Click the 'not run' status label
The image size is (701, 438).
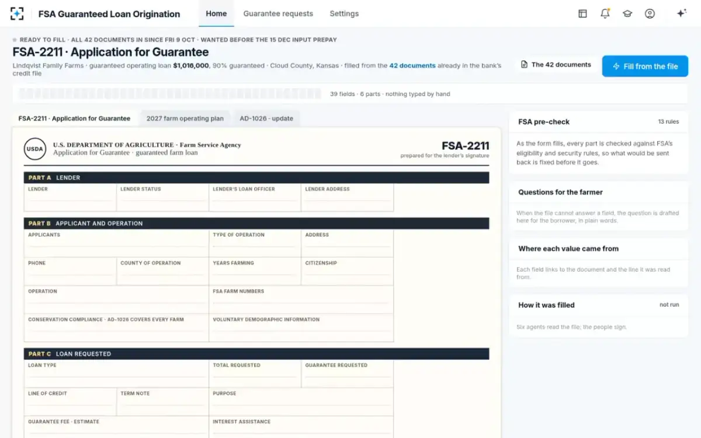point(669,305)
